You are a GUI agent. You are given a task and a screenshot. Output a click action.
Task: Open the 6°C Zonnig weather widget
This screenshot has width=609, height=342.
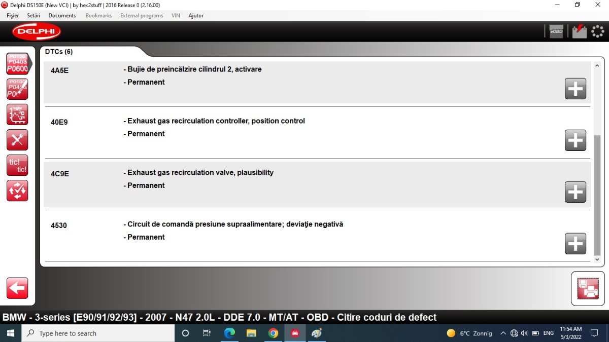click(x=469, y=333)
